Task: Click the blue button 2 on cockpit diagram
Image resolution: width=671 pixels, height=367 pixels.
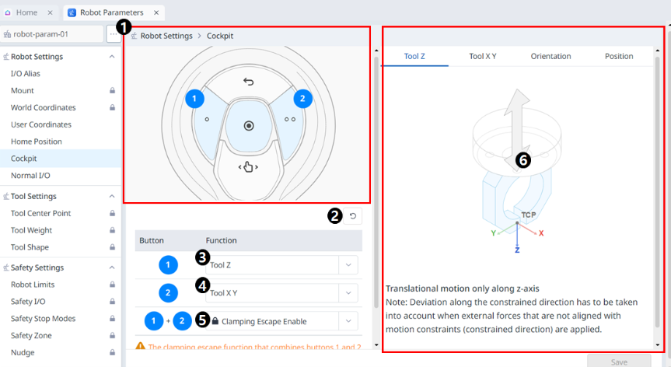Action: pyautogui.click(x=302, y=99)
